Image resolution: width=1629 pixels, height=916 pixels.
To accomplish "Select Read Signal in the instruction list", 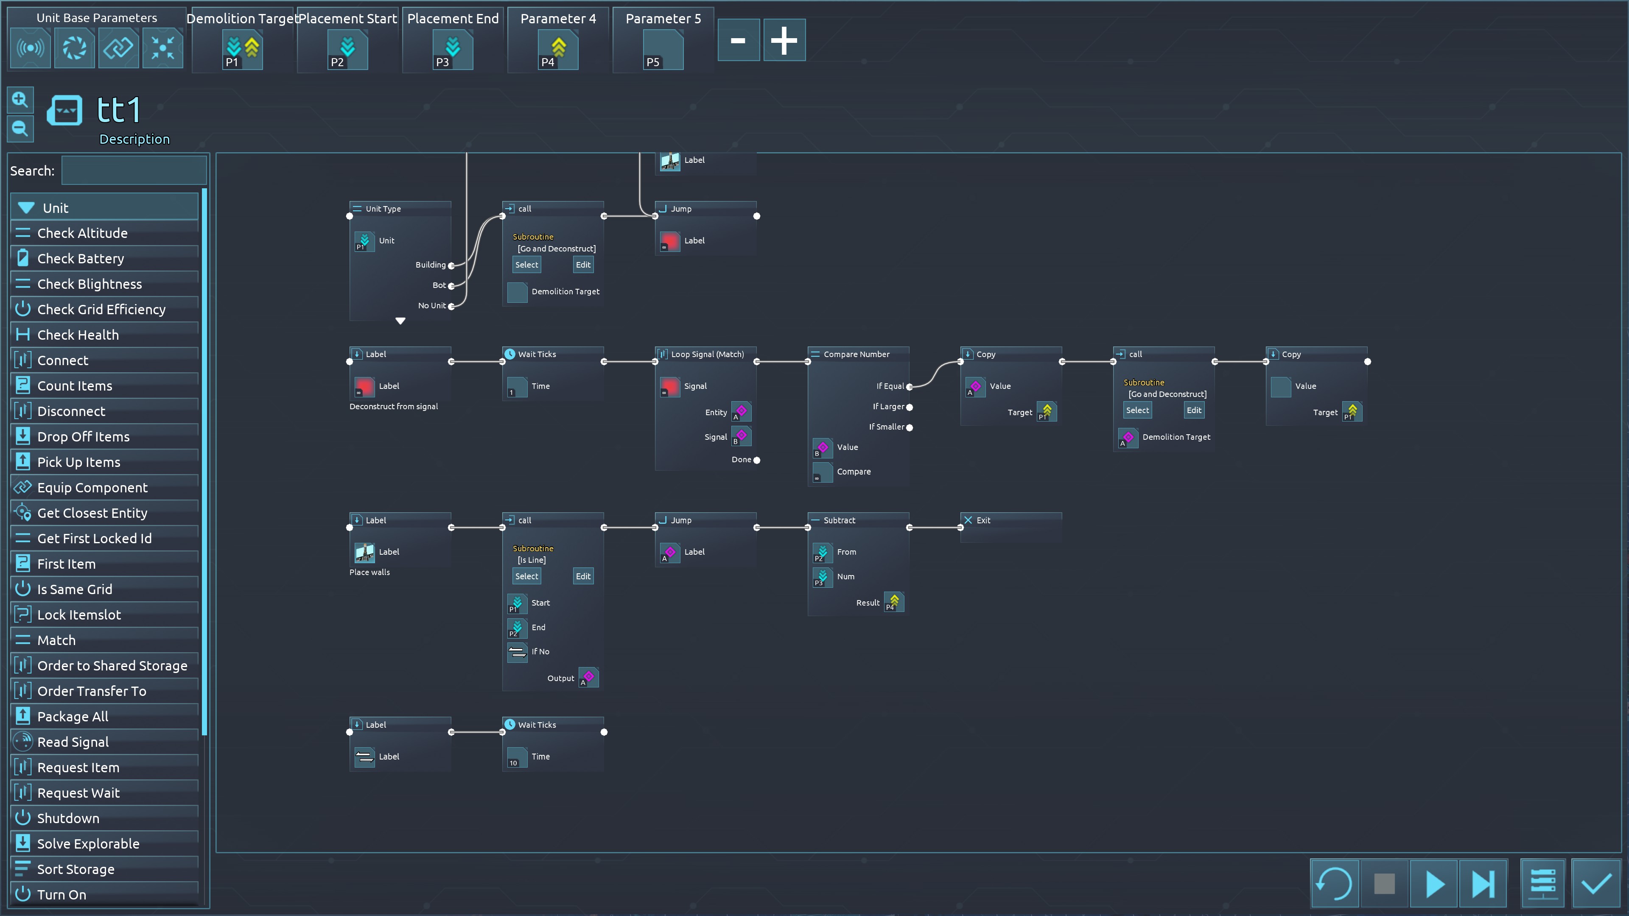I will [73, 742].
